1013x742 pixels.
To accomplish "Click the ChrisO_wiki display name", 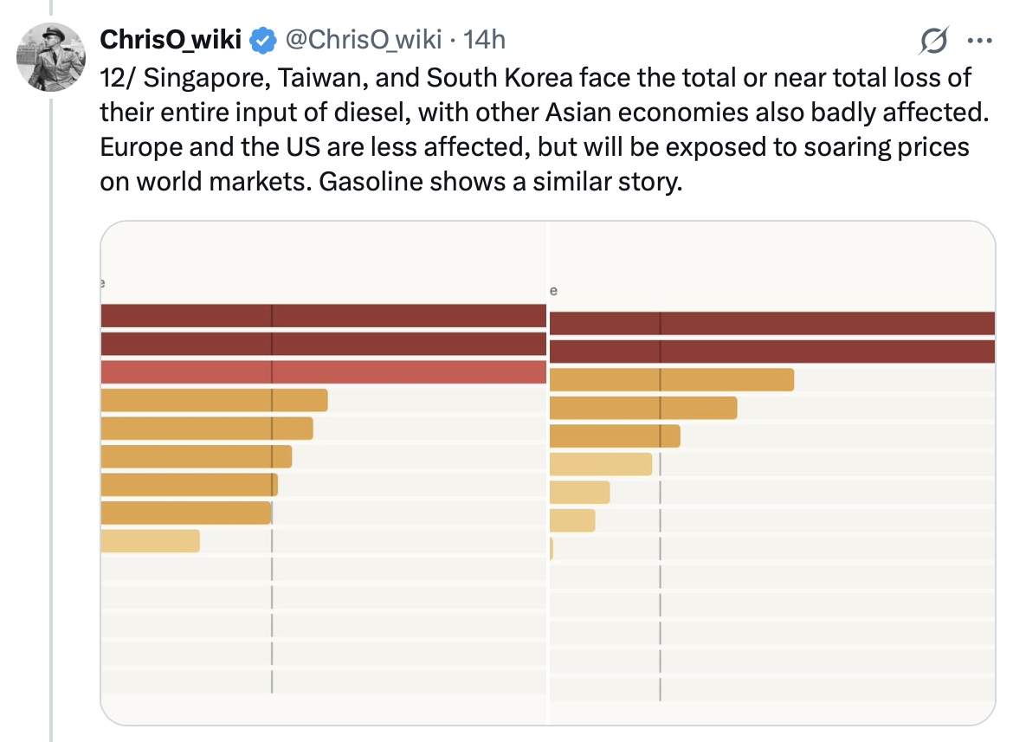I will click(171, 40).
